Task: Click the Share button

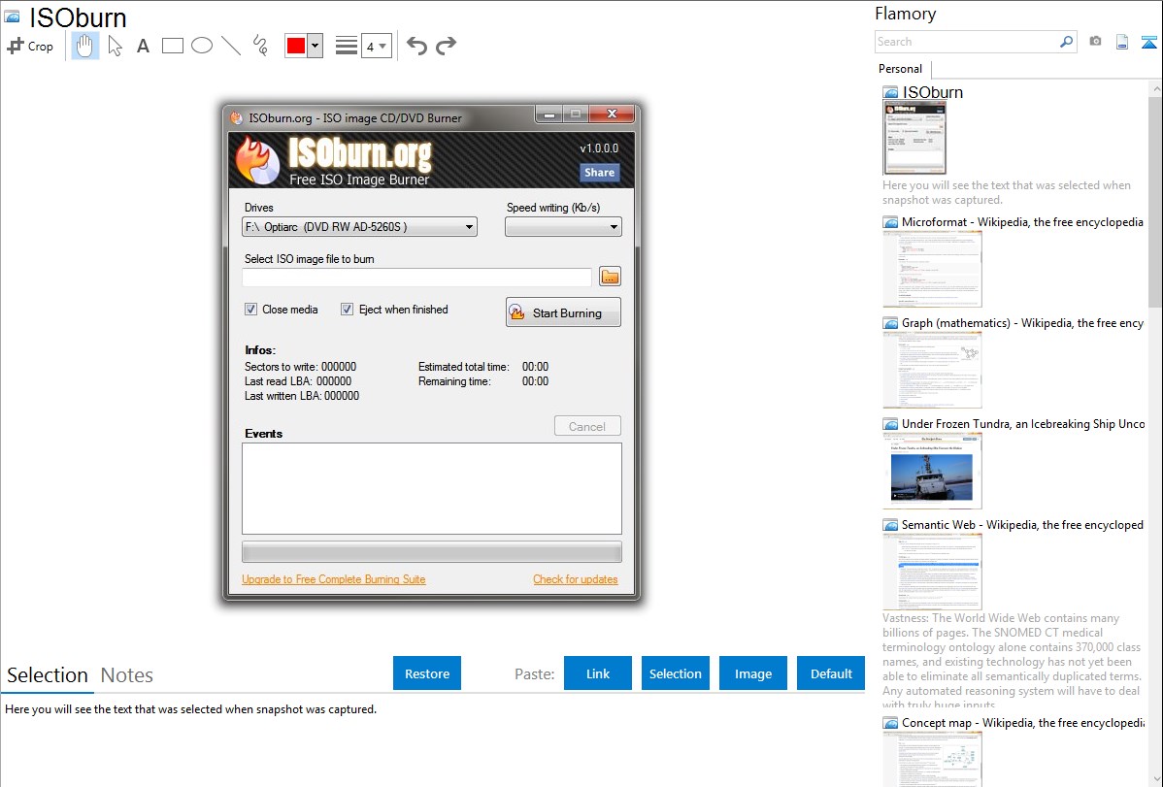Action: 599,173
